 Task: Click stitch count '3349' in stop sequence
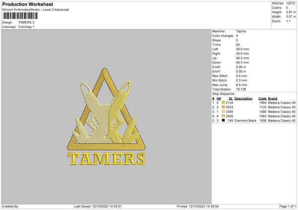click(229, 111)
